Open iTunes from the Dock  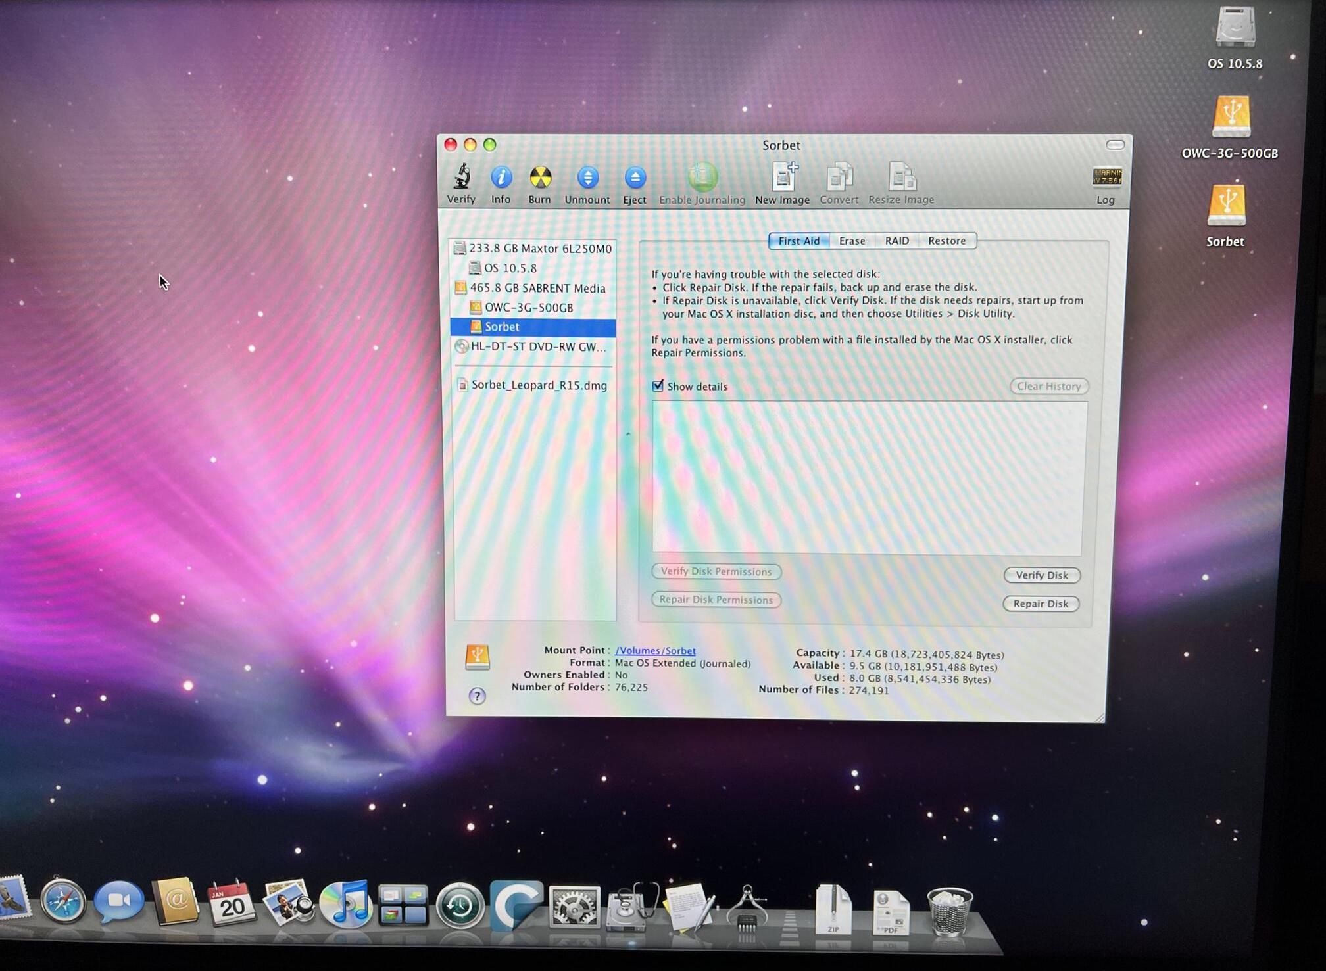345,904
